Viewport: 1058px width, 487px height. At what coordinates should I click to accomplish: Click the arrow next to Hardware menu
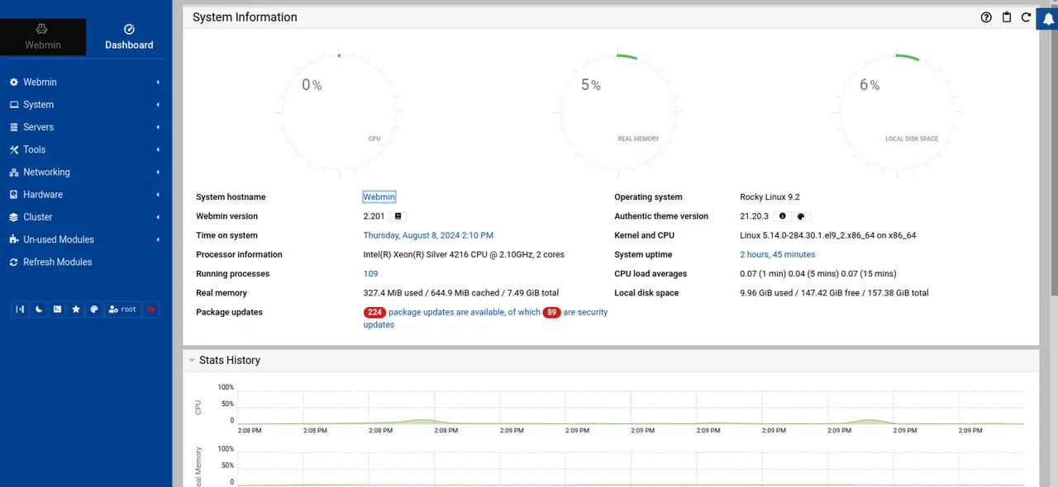pyautogui.click(x=157, y=195)
